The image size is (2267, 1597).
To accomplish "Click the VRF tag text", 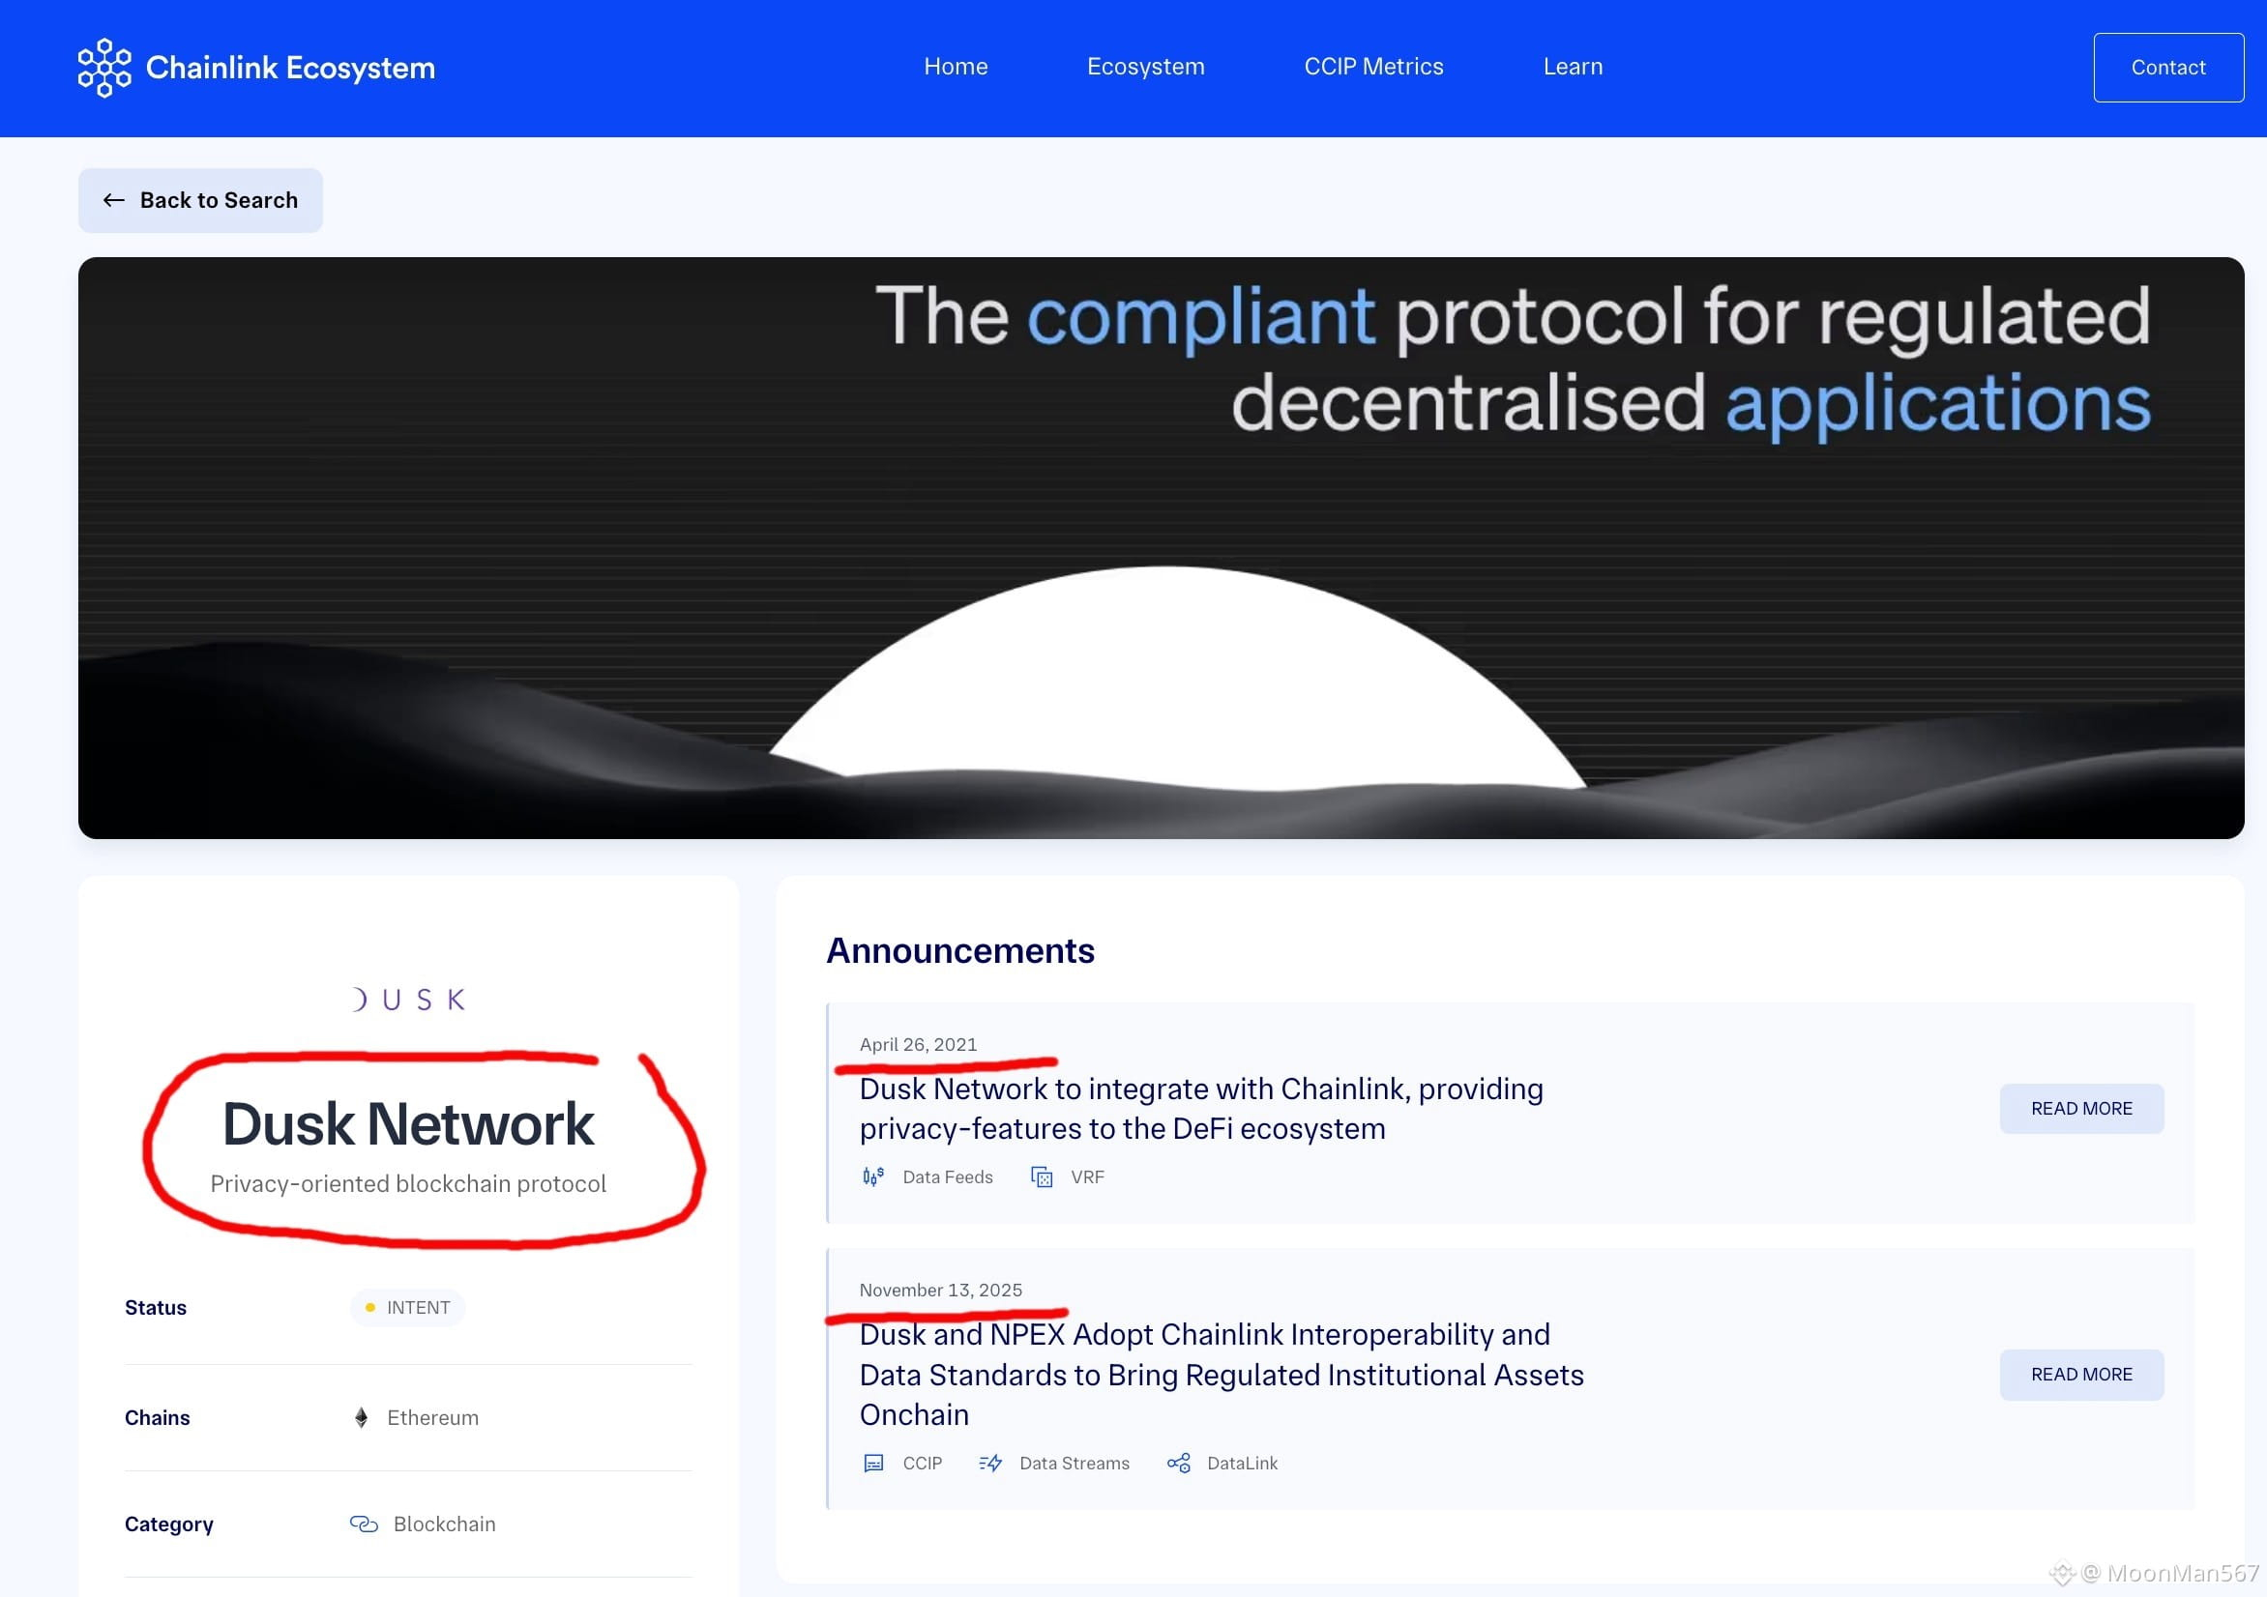I will pos(1088,1176).
